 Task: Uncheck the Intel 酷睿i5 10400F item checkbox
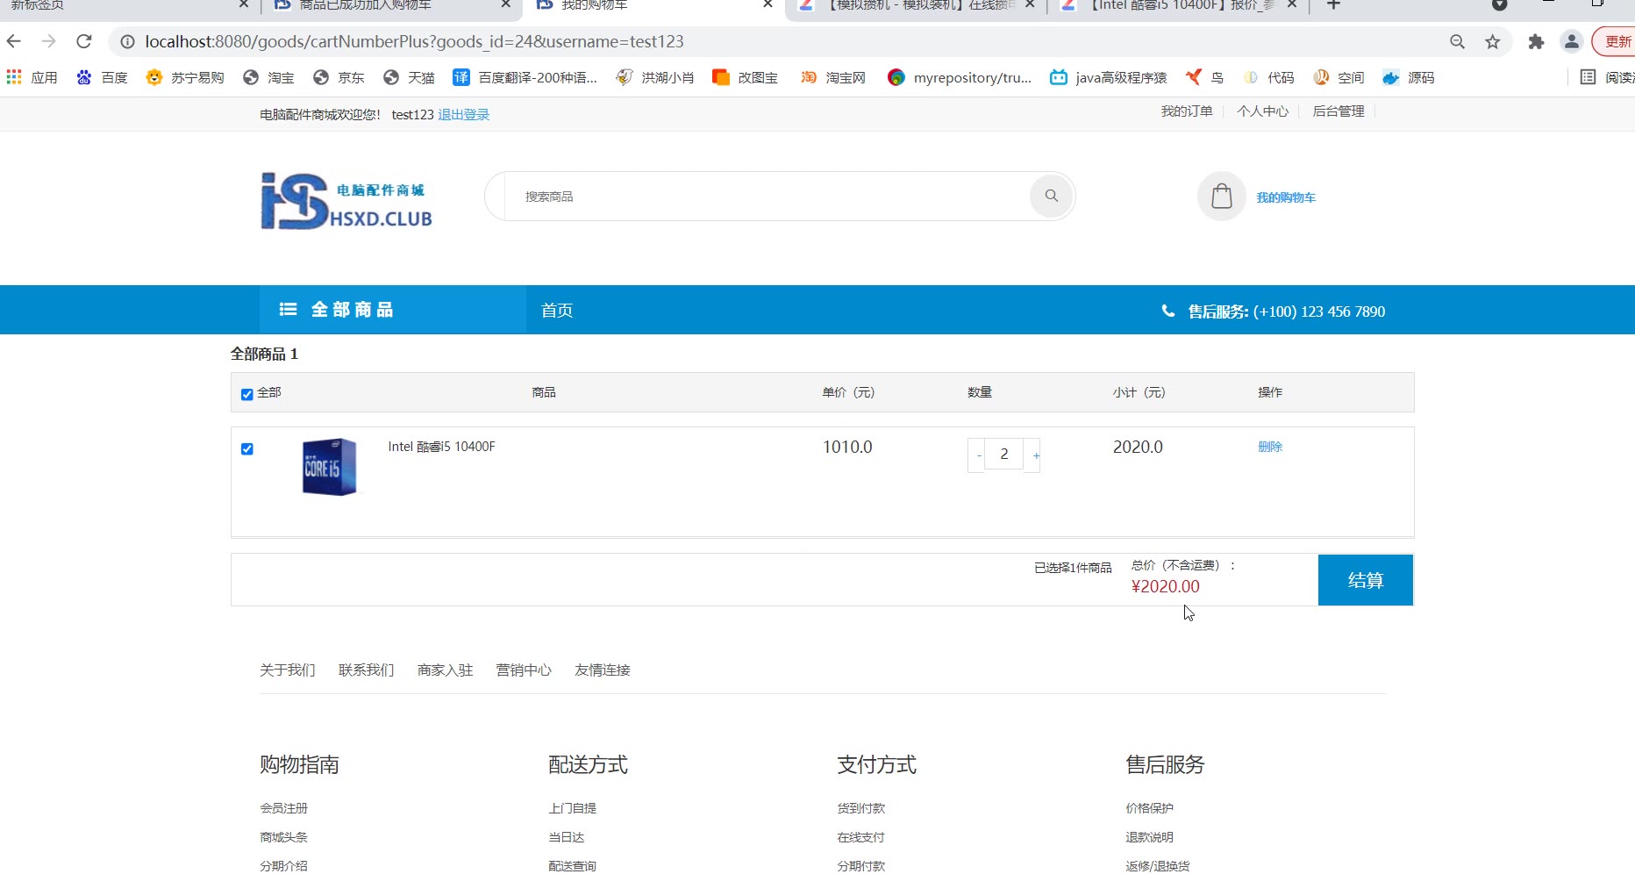(247, 448)
